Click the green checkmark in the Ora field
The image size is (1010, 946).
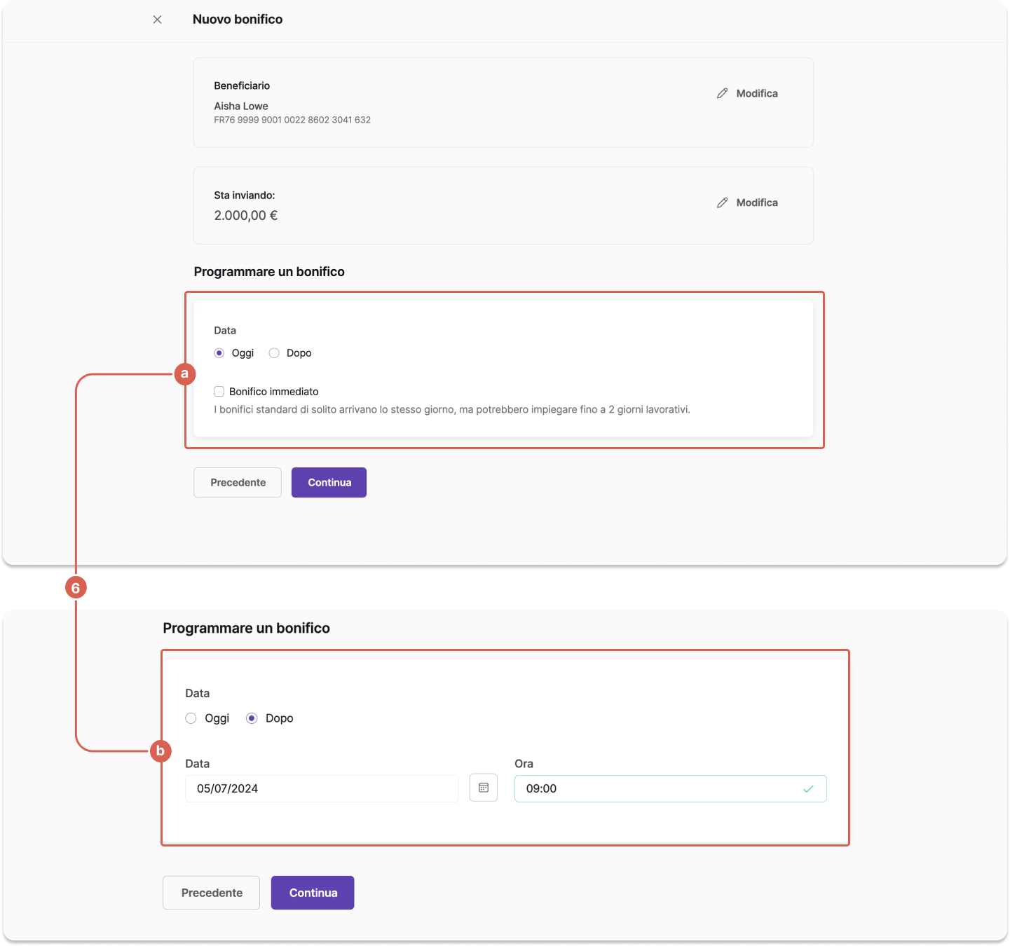point(808,789)
